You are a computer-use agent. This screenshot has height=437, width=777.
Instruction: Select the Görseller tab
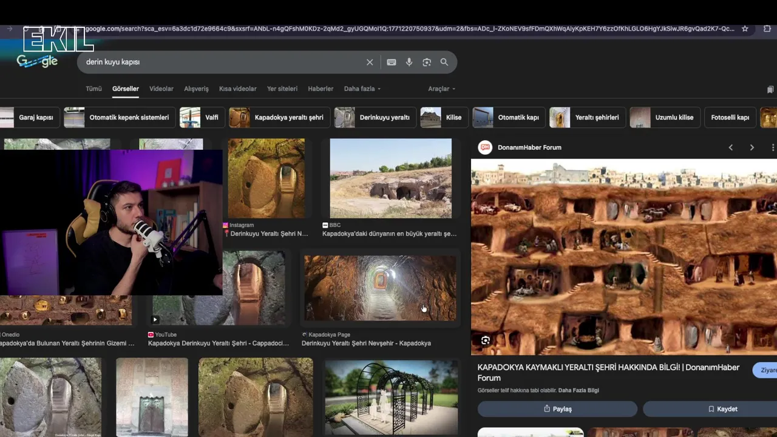(x=126, y=89)
